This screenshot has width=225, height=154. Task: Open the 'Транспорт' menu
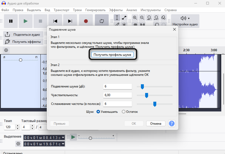[x=61, y=10]
